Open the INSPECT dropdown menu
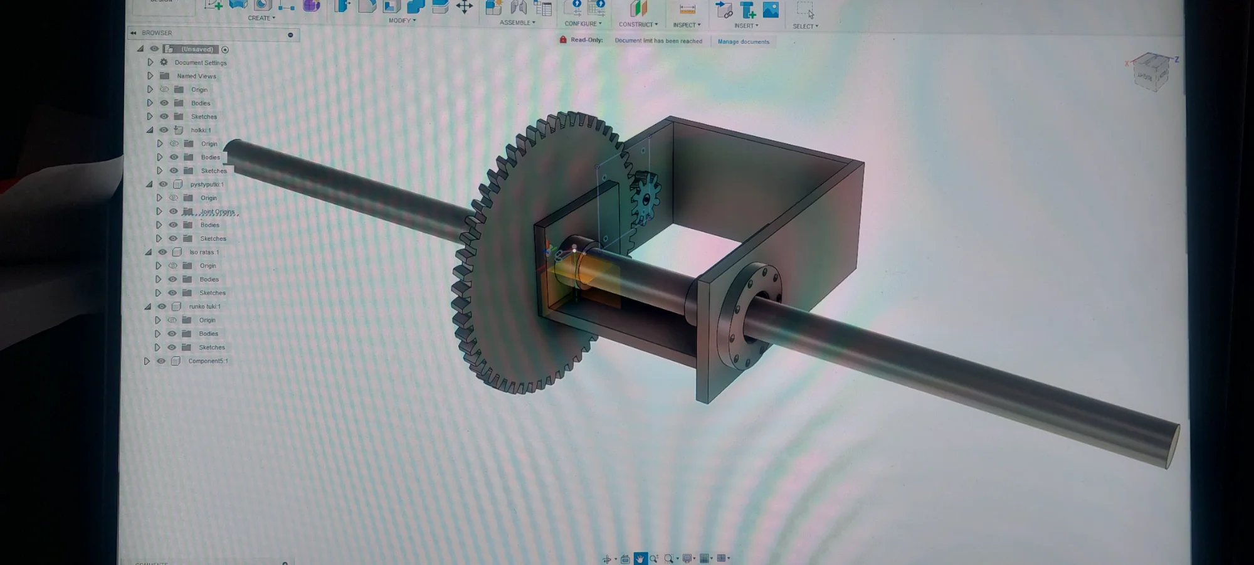The width and height of the screenshot is (1254, 565). [x=687, y=25]
